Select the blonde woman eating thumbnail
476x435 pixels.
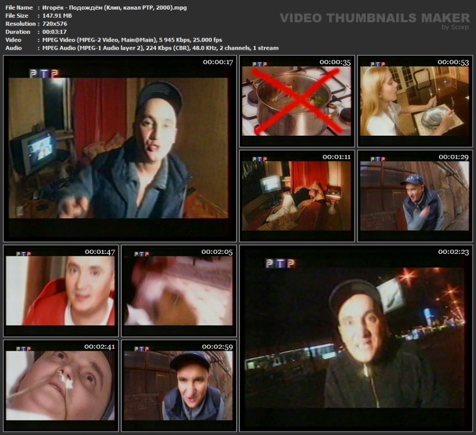tap(415, 101)
